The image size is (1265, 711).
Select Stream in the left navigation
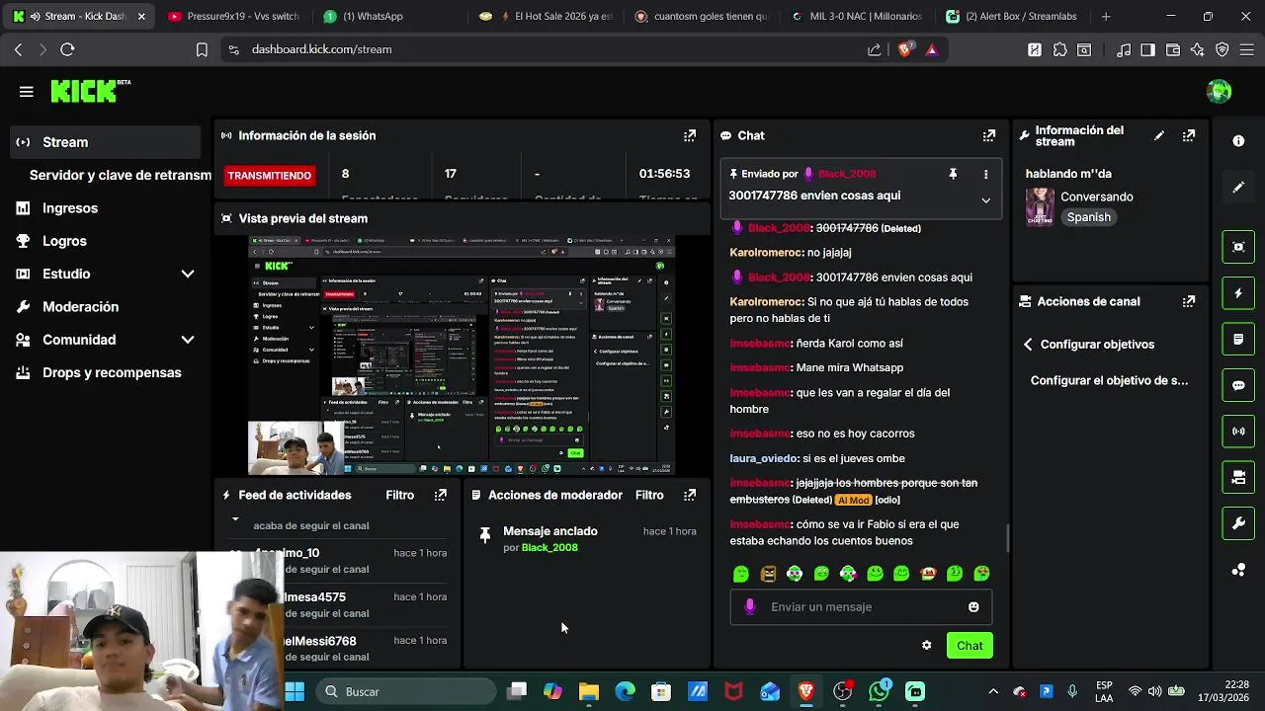[x=106, y=142]
